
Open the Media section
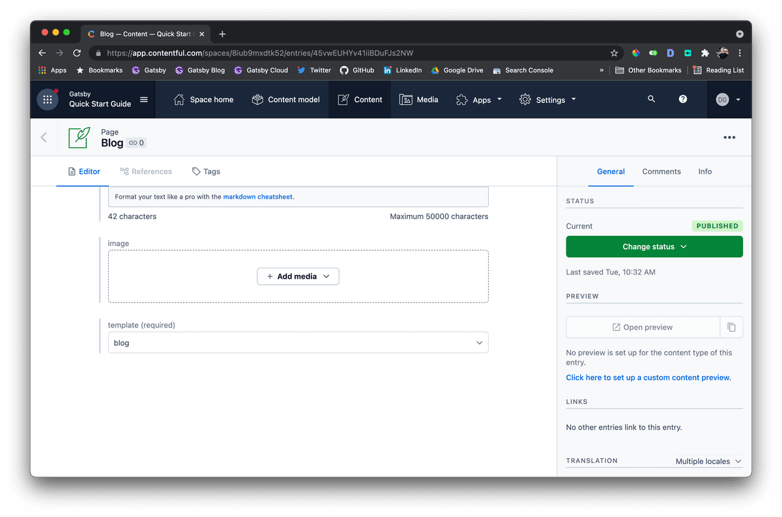[x=418, y=100]
